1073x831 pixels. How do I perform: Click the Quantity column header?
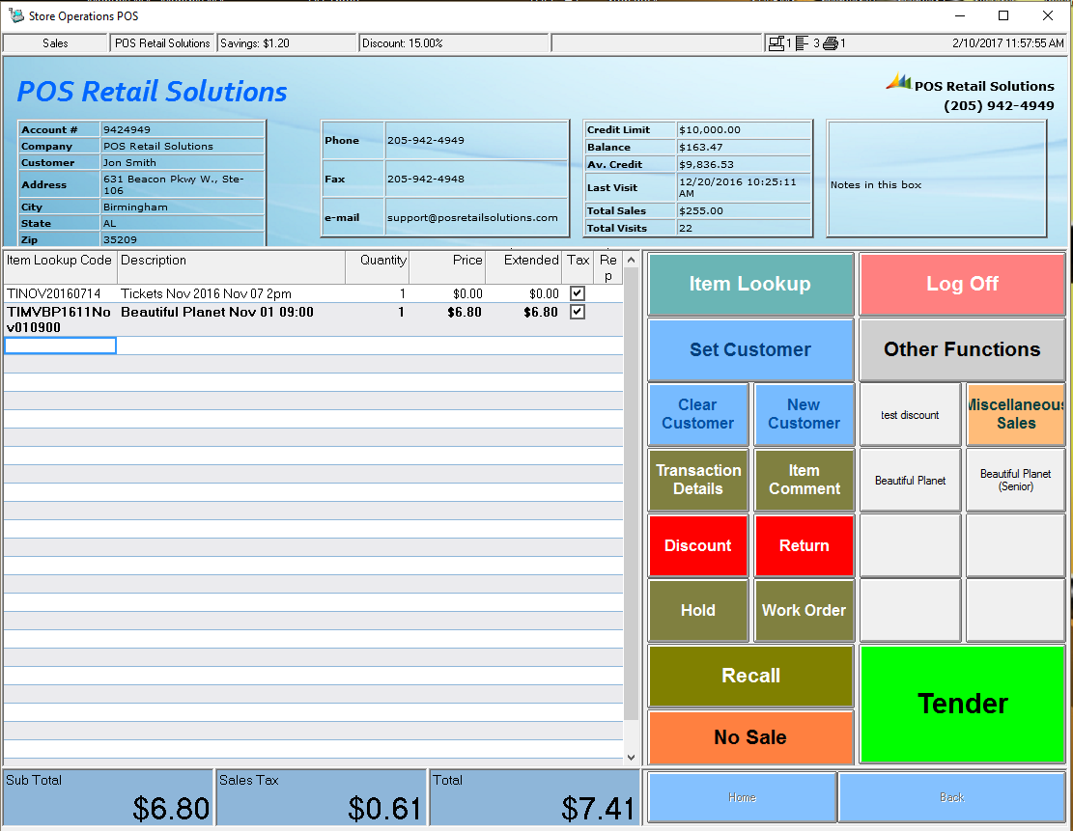[x=377, y=267]
